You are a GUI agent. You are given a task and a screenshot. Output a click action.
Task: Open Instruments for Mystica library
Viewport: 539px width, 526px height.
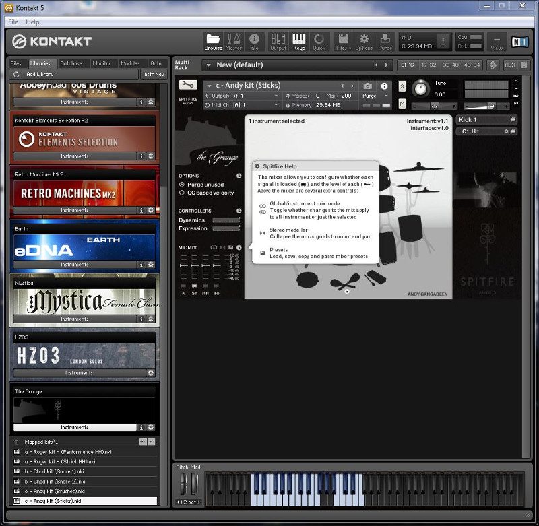[75, 319]
